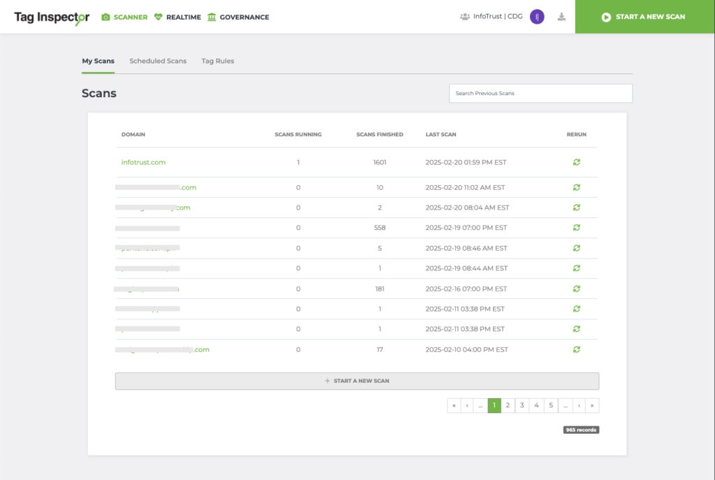Open the InfoTrust | CDG account switcher
715x480 pixels.
(x=492, y=17)
